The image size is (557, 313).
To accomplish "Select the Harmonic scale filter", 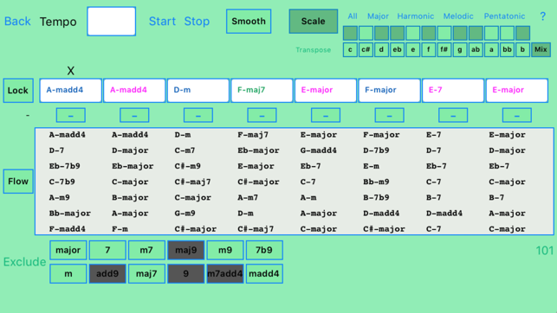I will tap(415, 16).
